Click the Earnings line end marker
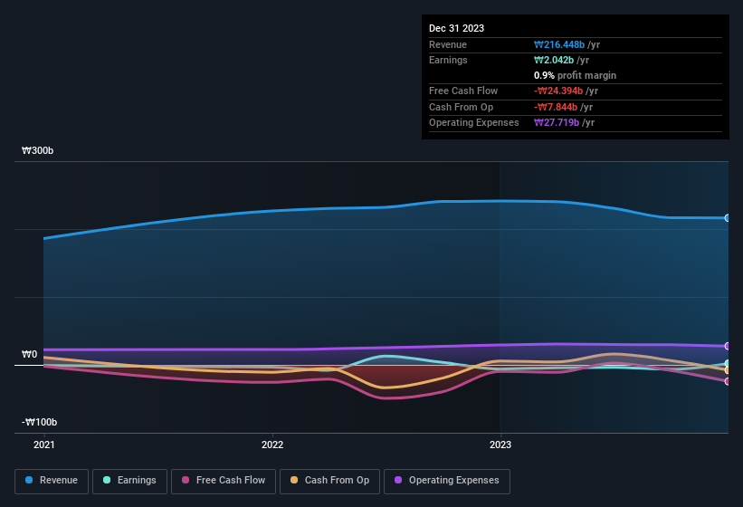 pos(728,364)
